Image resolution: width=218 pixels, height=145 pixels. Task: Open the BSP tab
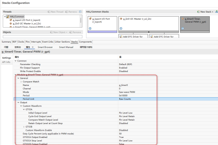point(14,42)
